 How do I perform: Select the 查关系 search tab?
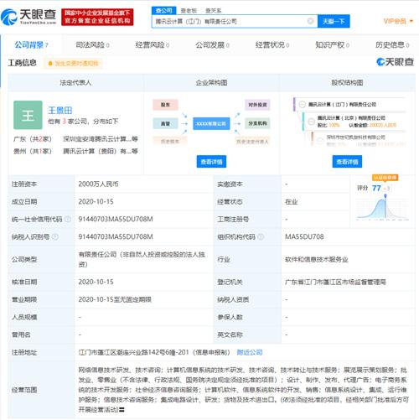click(x=213, y=11)
